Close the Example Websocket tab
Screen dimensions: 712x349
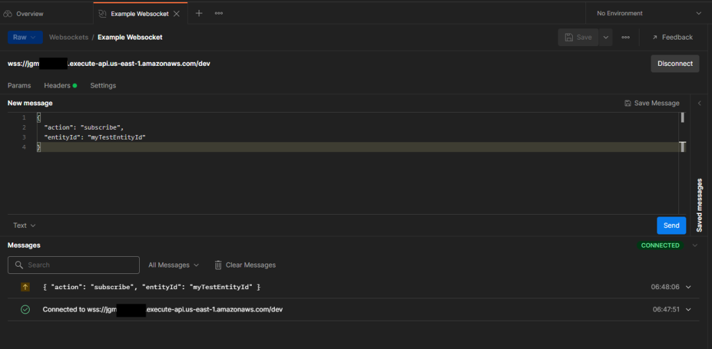coord(177,14)
